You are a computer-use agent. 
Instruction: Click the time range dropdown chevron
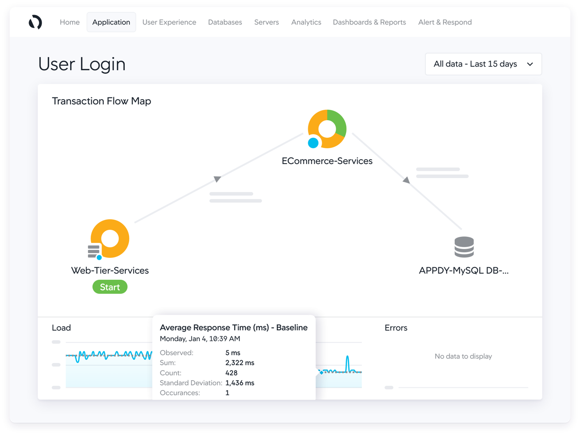click(x=530, y=64)
